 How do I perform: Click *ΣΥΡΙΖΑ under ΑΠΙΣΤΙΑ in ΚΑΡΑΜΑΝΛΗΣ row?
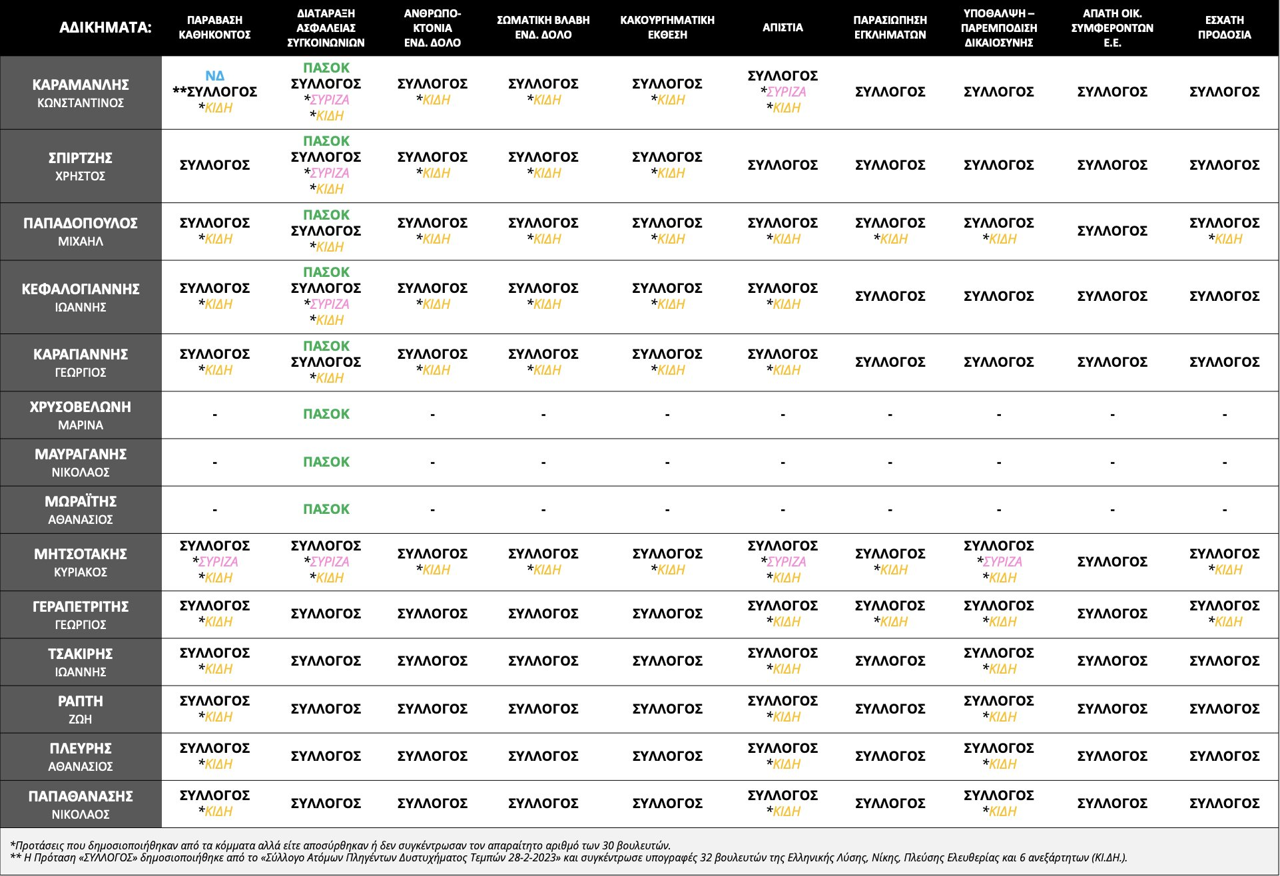tap(783, 92)
